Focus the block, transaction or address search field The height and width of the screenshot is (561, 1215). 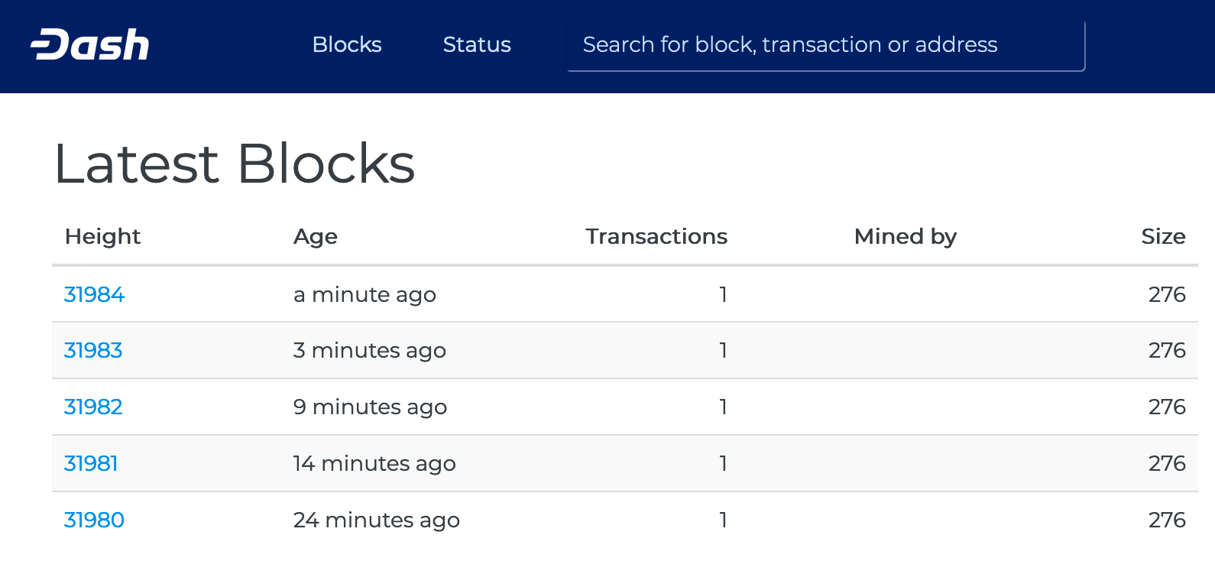pos(825,45)
